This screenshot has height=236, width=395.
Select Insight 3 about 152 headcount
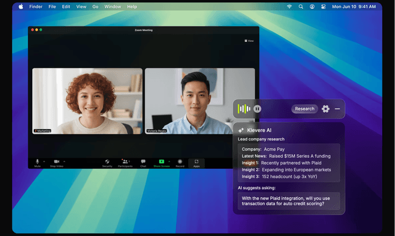[x=280, y=176]
